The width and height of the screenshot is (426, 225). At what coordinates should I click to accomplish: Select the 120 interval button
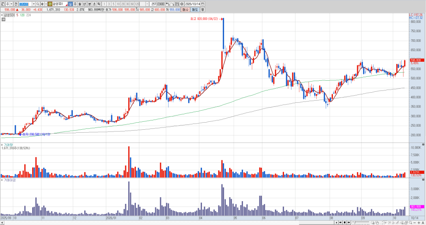pyautogui.click(x=137, y=4)
